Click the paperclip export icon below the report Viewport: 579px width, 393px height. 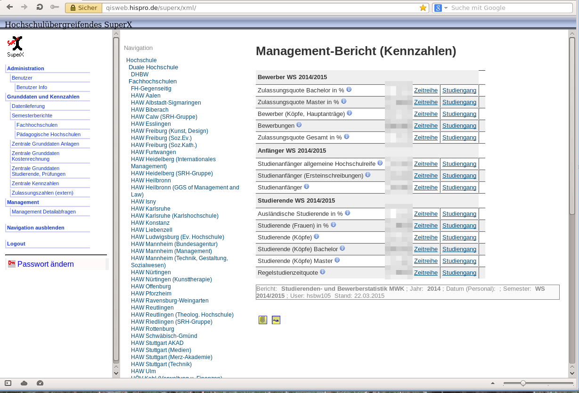[263, 320]
